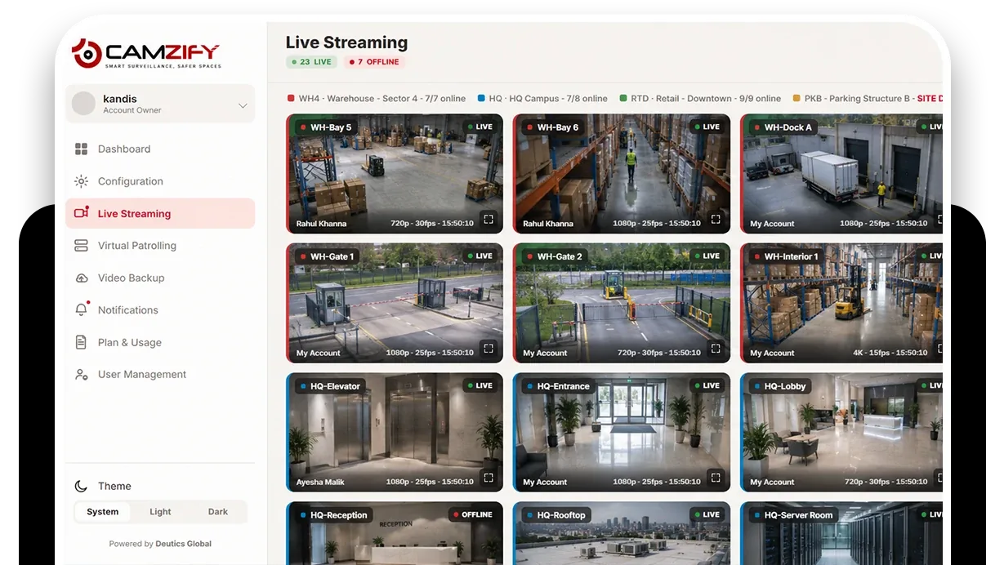Expand HQ-Elevator feed to fullscreen
This screenshot has width=1004, height=565.
(489, 478)
